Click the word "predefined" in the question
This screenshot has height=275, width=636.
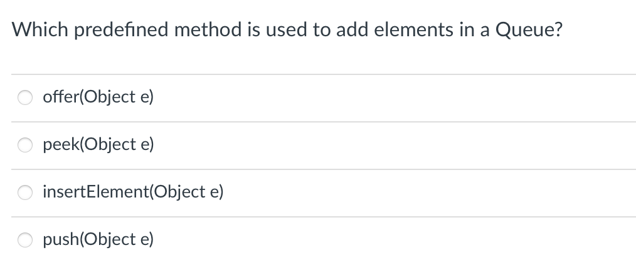click(121, 30)
